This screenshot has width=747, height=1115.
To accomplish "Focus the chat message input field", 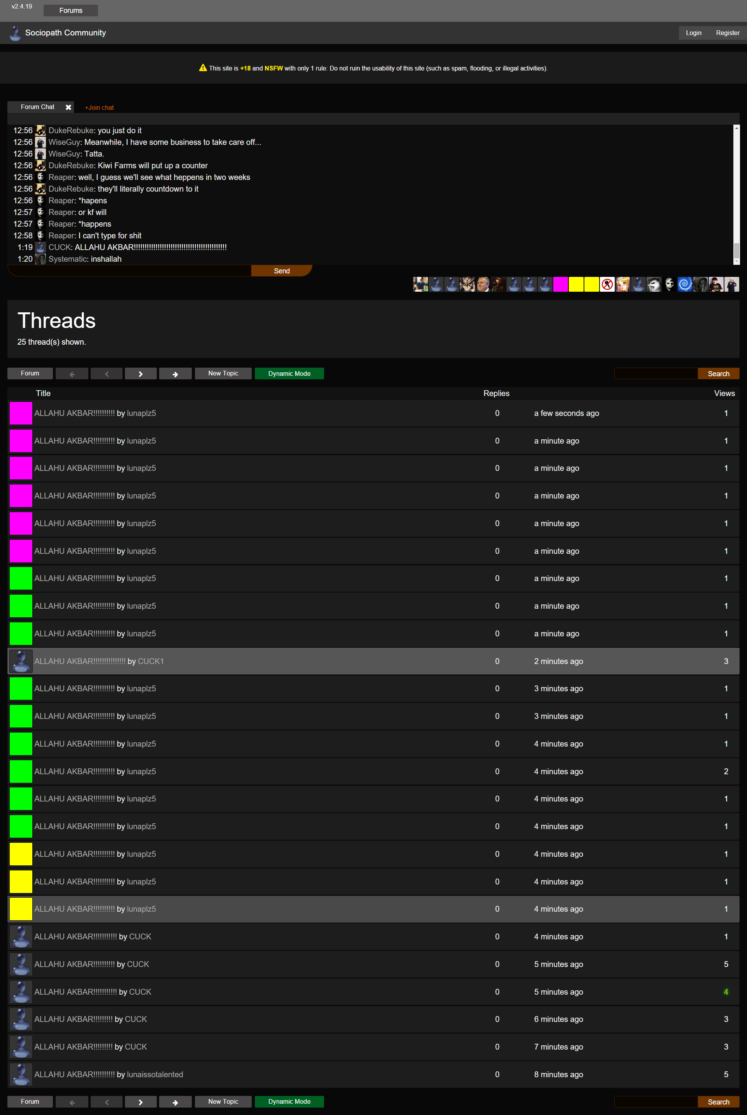I will click(130, 271).
